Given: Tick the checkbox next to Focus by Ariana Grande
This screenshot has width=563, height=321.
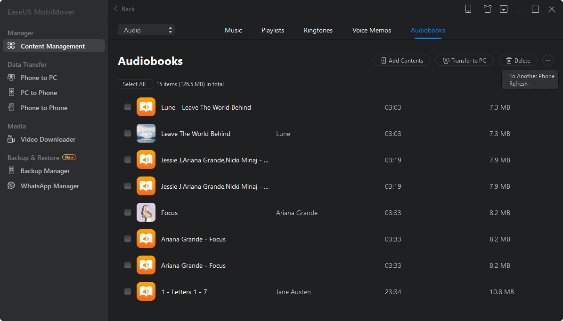Looking at the screenshot, I should (x=128, y=213).
